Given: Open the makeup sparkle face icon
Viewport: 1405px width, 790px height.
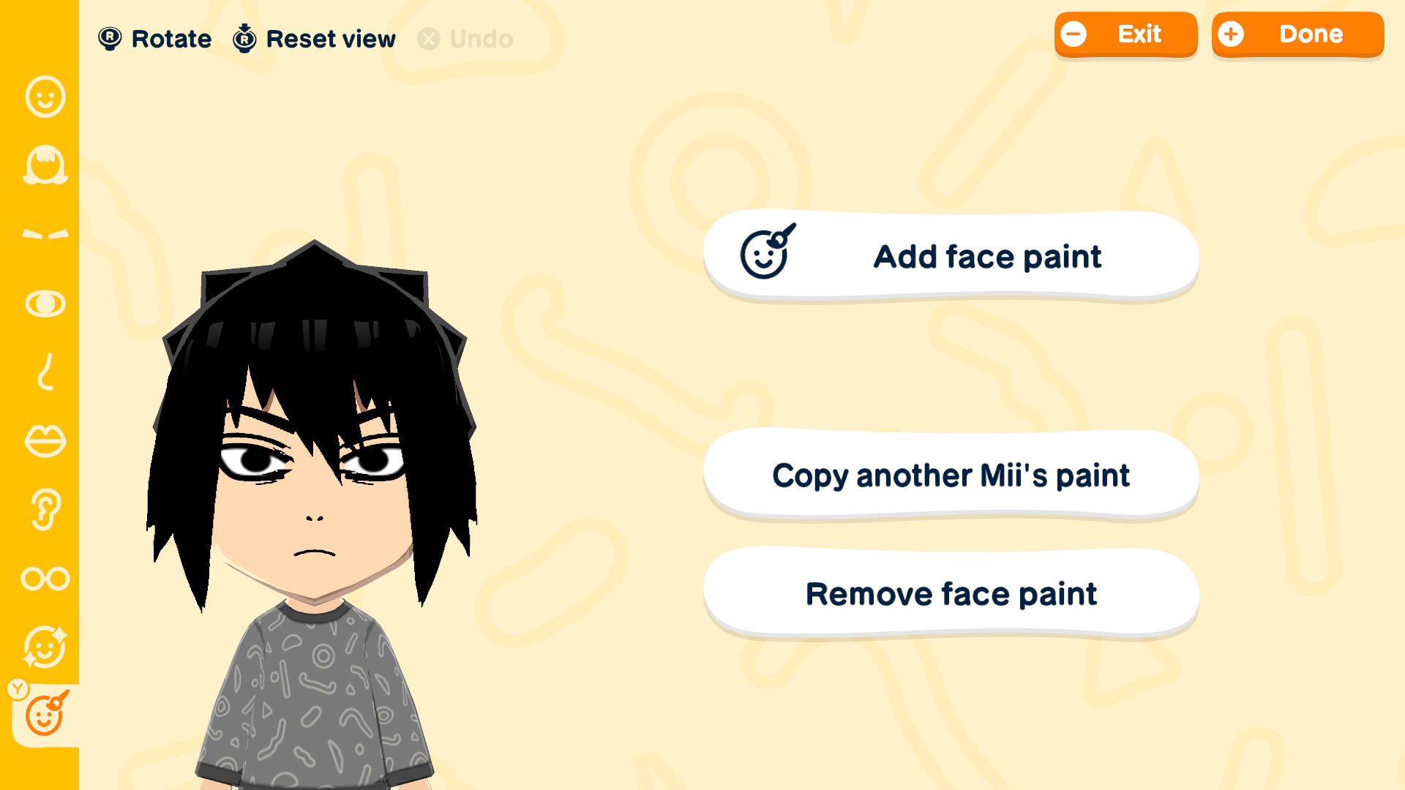Looking at the screenshot, I should [45, 647].
